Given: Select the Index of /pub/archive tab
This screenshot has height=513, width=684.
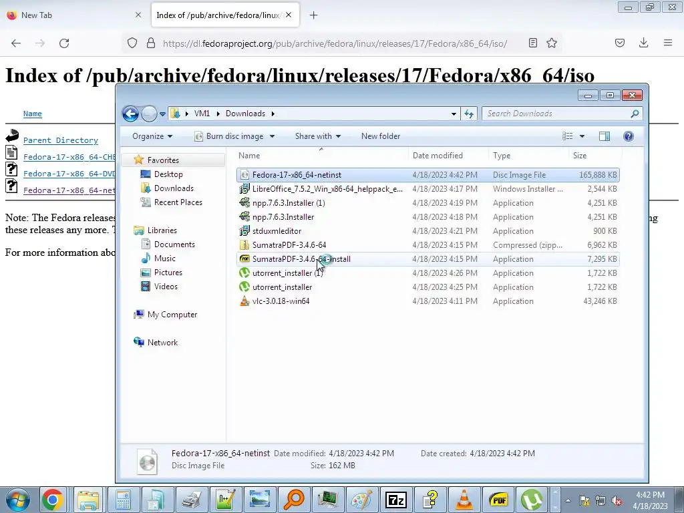Looking at the screenshot, I should (x=218, y=15).
